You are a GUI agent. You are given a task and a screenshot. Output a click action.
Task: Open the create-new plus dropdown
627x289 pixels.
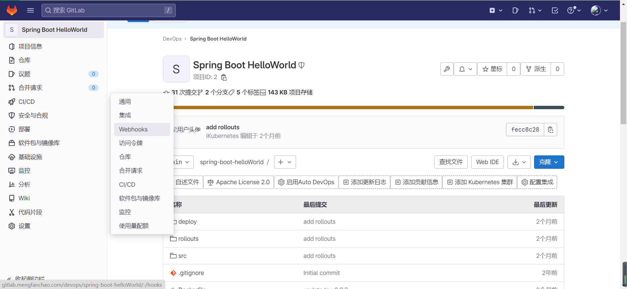(x=496, y=10)
